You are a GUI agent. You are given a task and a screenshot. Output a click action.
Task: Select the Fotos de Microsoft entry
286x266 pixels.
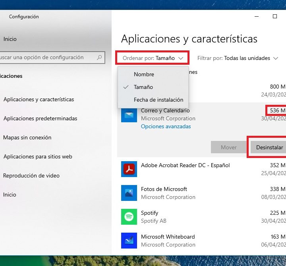click(164, 189)
